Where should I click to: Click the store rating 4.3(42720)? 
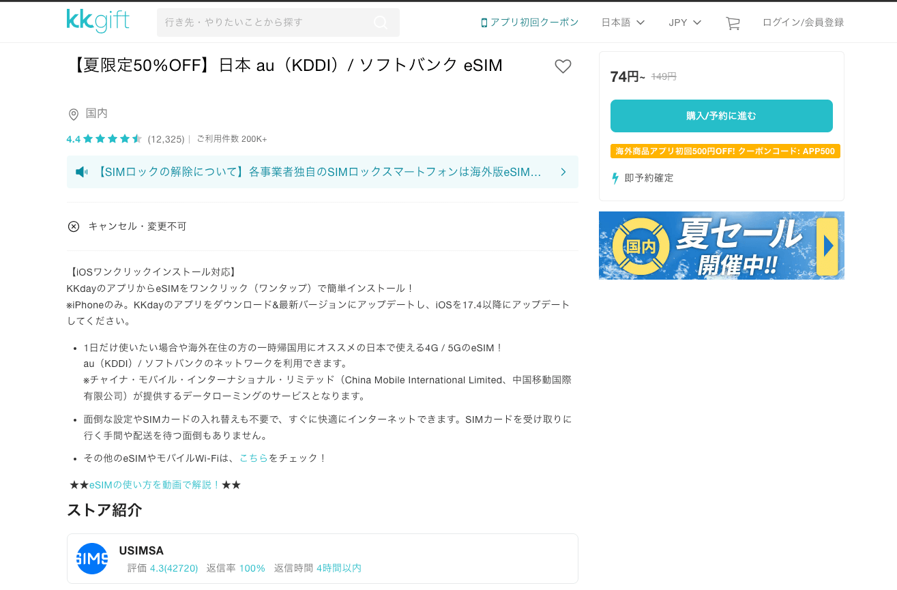click(174, 568)
